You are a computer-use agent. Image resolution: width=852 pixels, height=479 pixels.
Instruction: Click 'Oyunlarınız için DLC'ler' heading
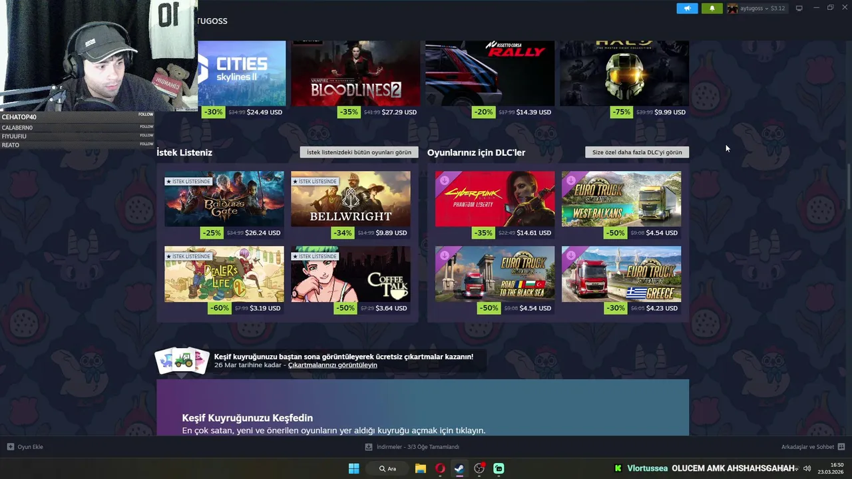(476, 152)
